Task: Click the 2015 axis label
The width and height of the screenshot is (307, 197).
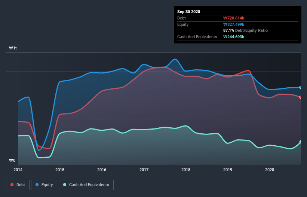Action: pos(60,170)
